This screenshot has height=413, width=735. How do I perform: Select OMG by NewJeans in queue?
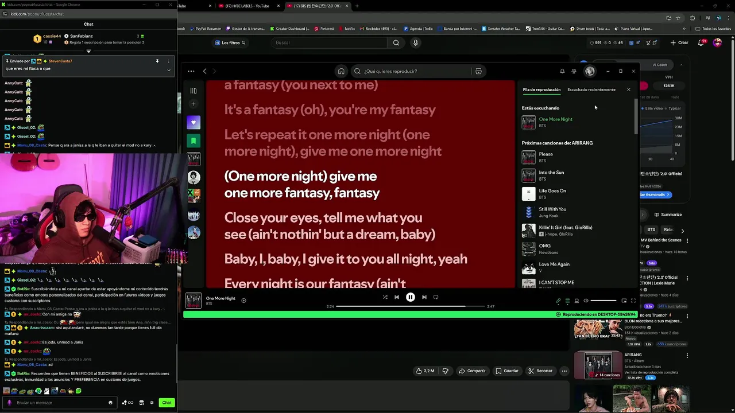pos(577,249)
